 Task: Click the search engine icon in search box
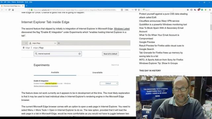click(143, 10)
